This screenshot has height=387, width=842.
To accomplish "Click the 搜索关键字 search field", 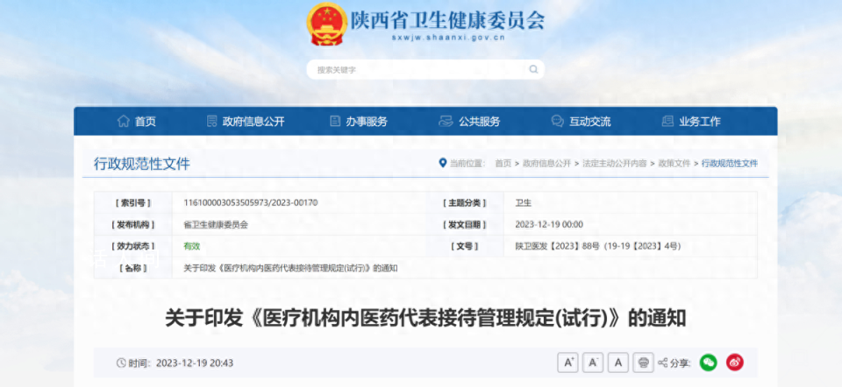I will 425,69.
